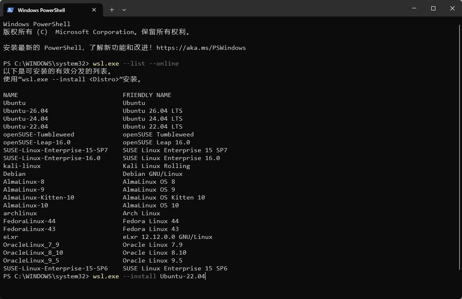Image resolution: width=462 pixels, height=299 pixels.
Task: Click the AlmaLinux-9 entry
Action: (24, 190)
